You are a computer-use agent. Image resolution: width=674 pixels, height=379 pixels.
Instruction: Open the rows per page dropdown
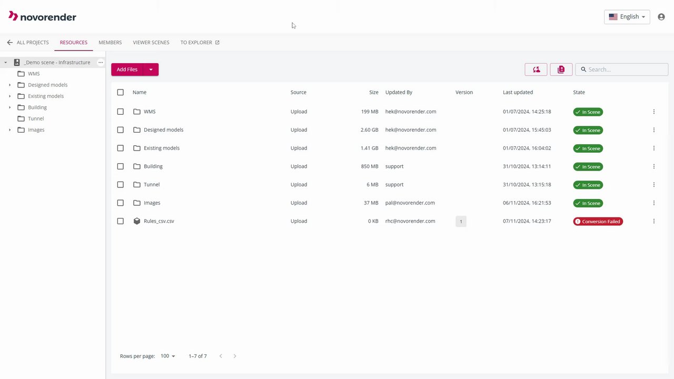pos(168,356)
